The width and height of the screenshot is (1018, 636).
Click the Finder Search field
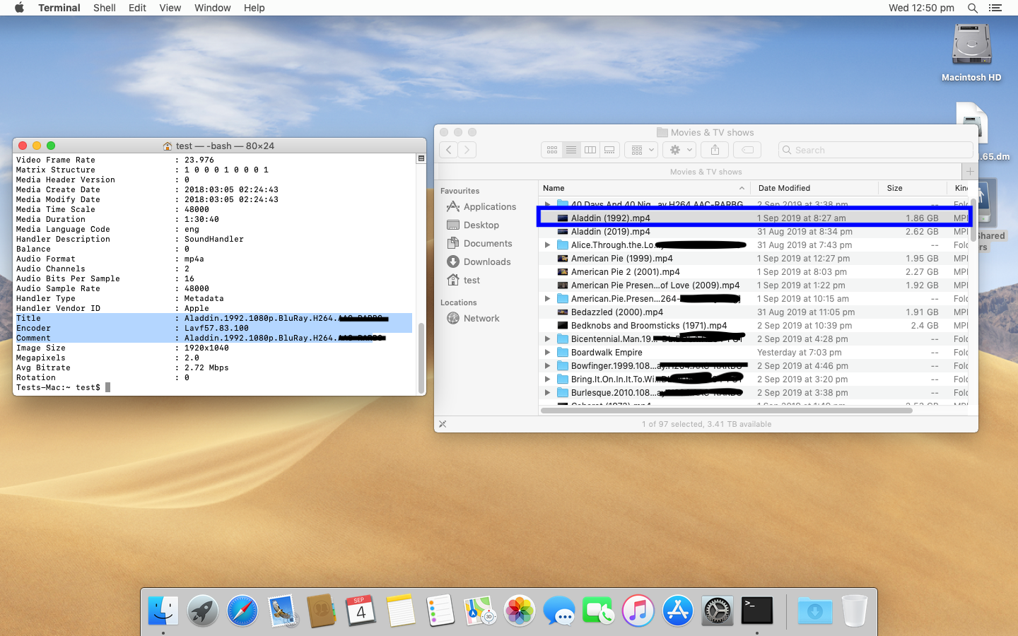[x=875, y=150]
